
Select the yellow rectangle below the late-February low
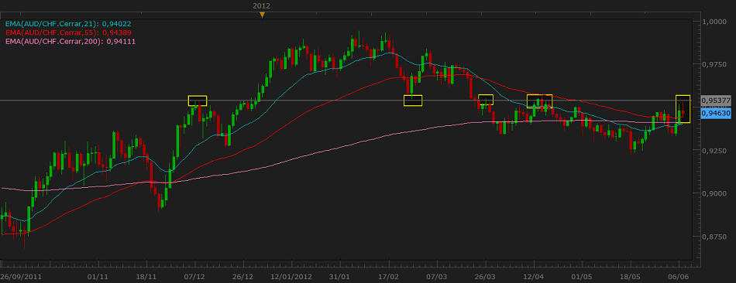tap(413, 101)
